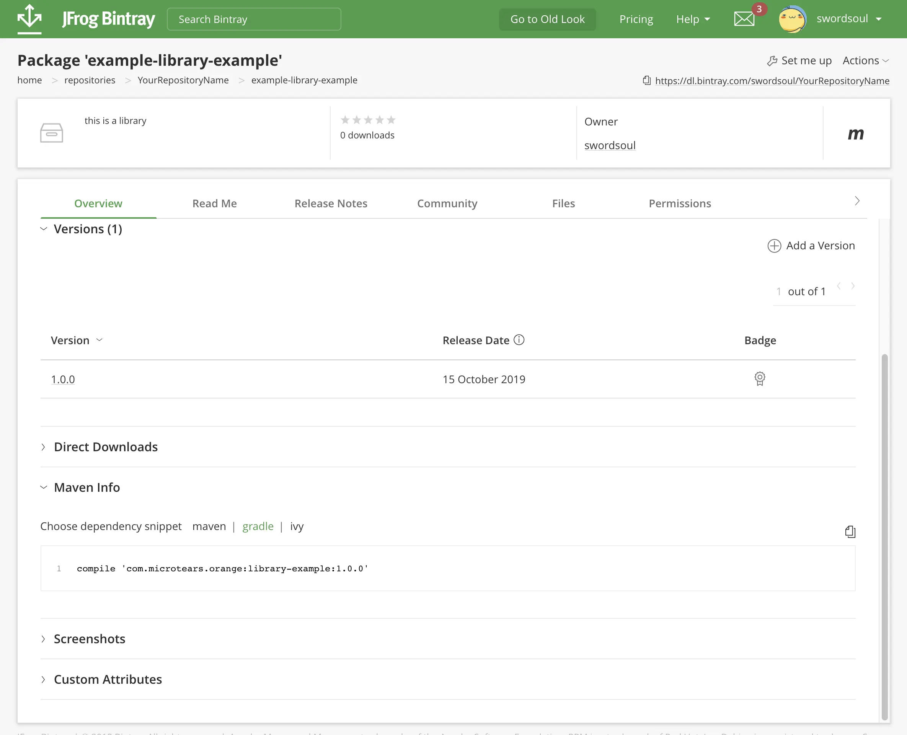
Task: Open the mail notifications envelope icon
Action: click(744, 19)
